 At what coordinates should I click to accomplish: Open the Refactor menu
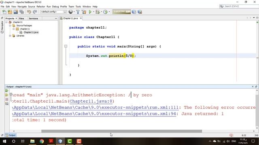pyautogui.click(x=41, y=6)
